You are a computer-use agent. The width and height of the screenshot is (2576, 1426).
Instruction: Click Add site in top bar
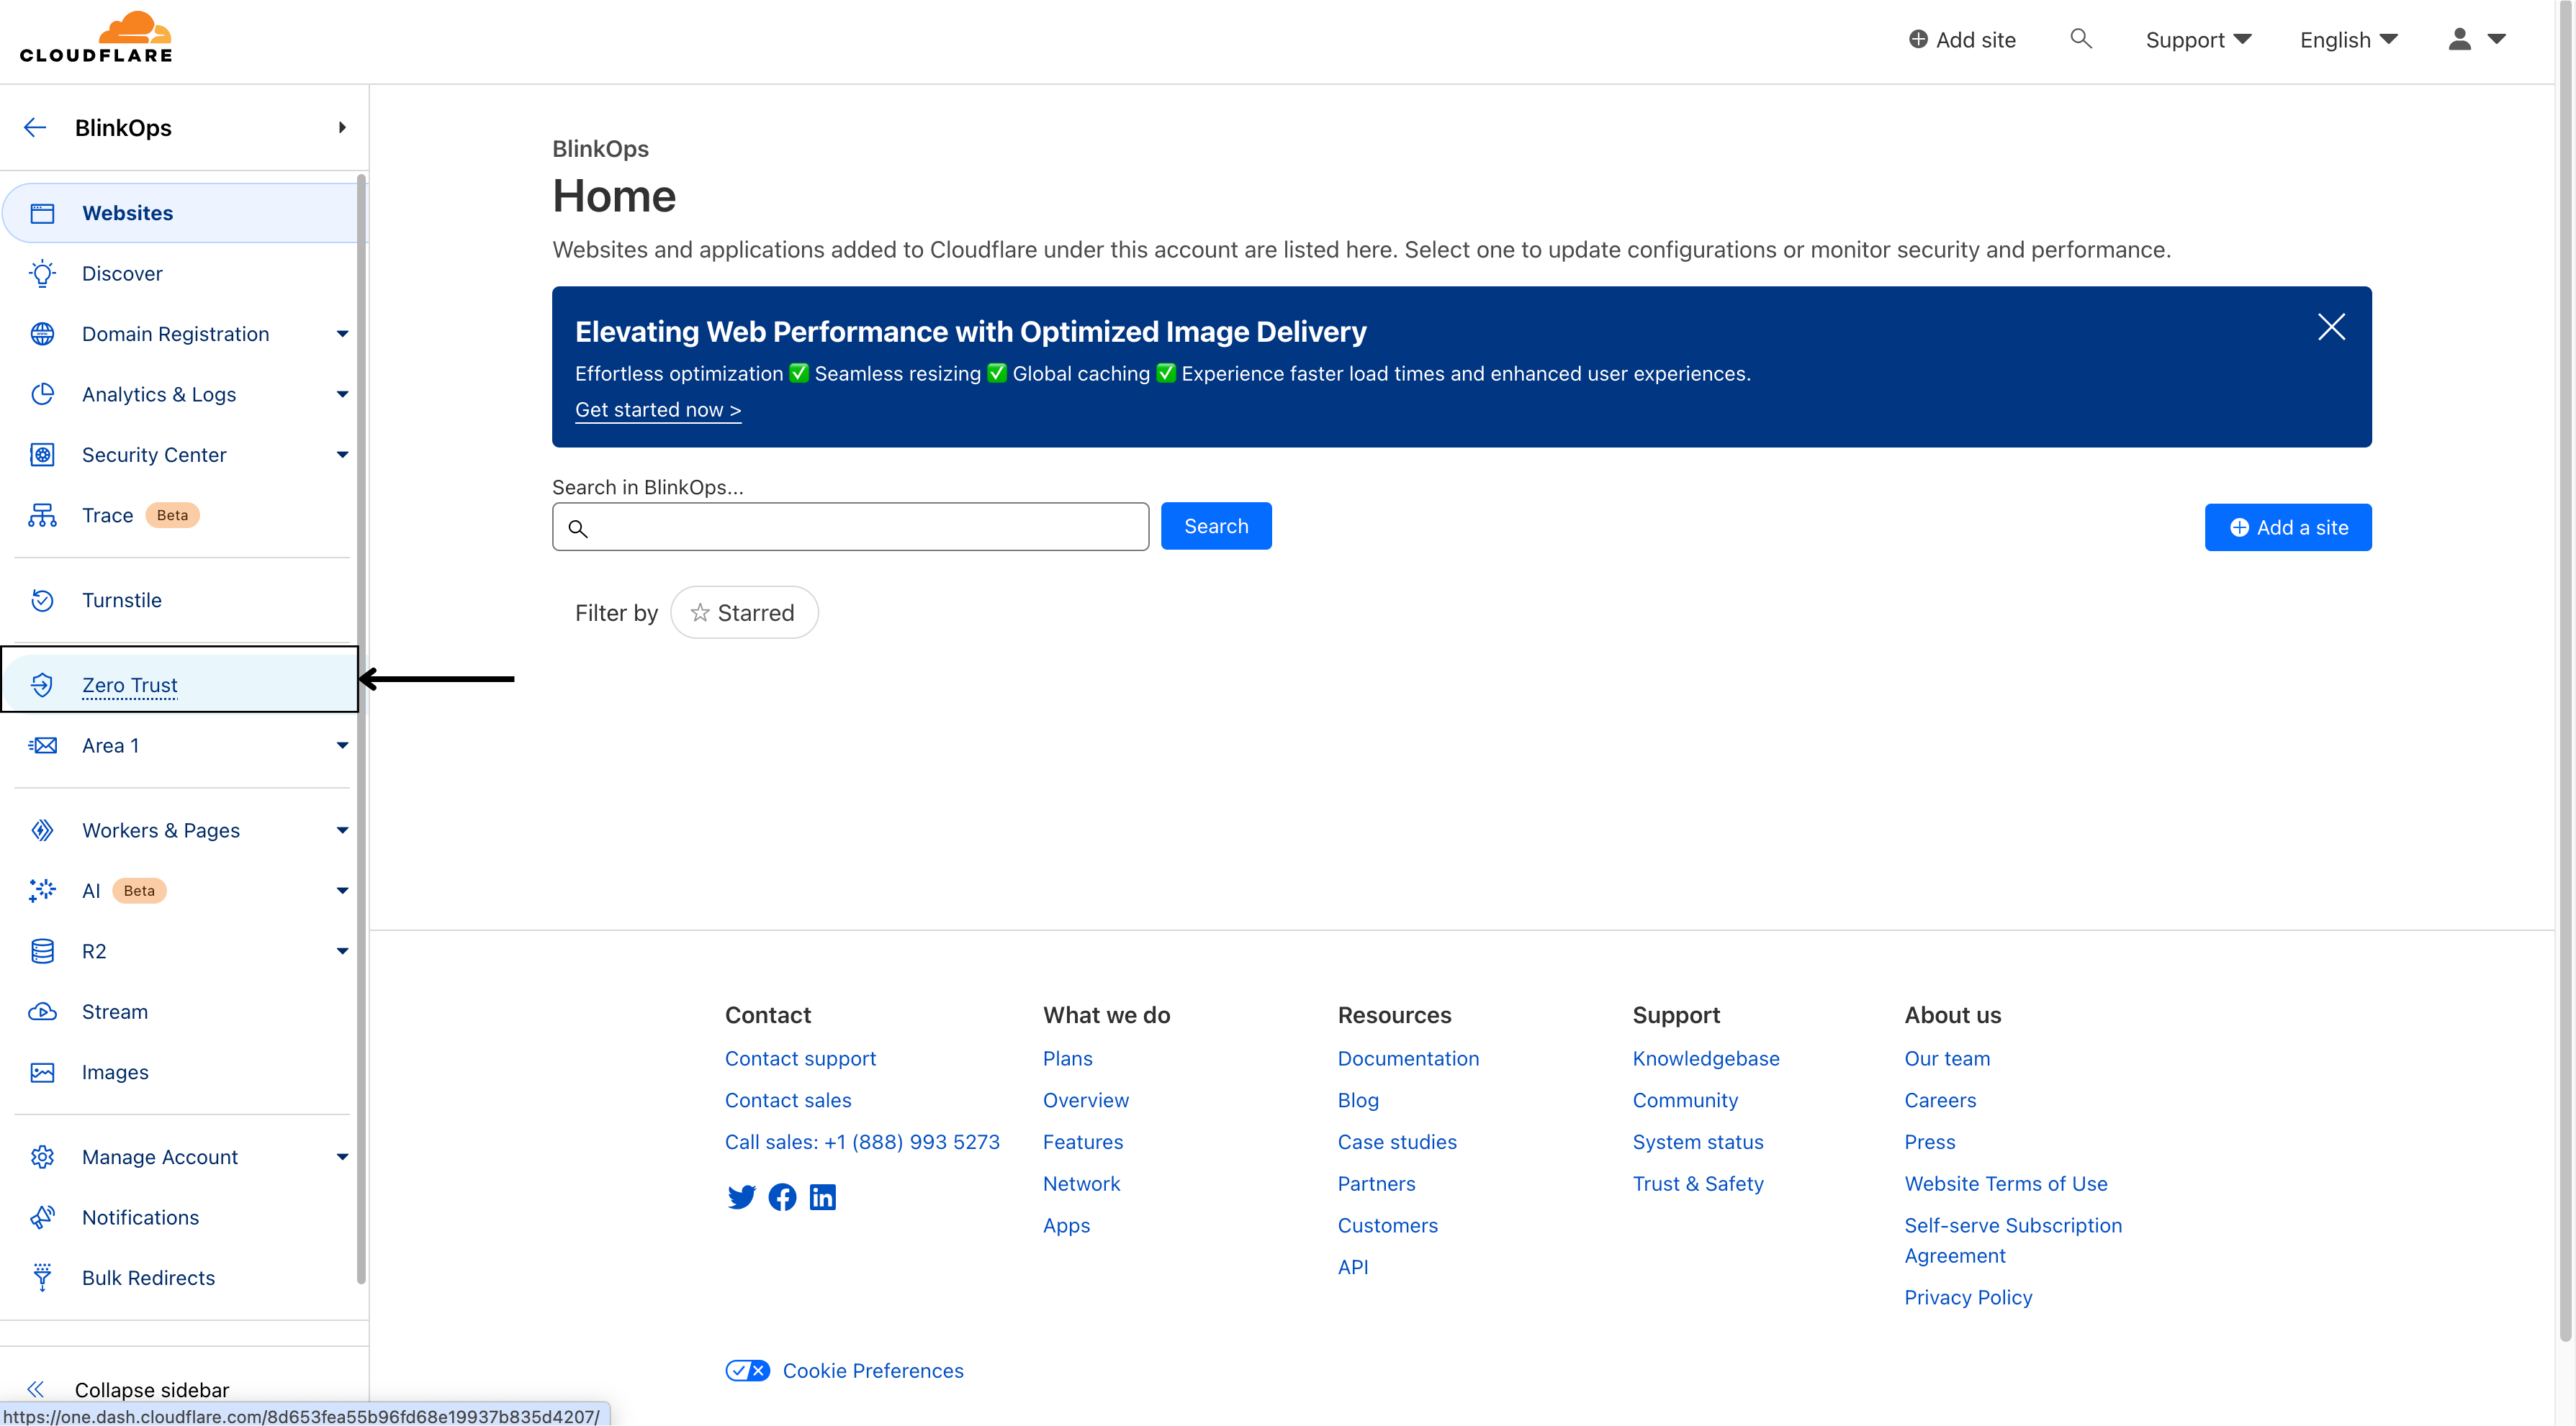point(1962,39)
